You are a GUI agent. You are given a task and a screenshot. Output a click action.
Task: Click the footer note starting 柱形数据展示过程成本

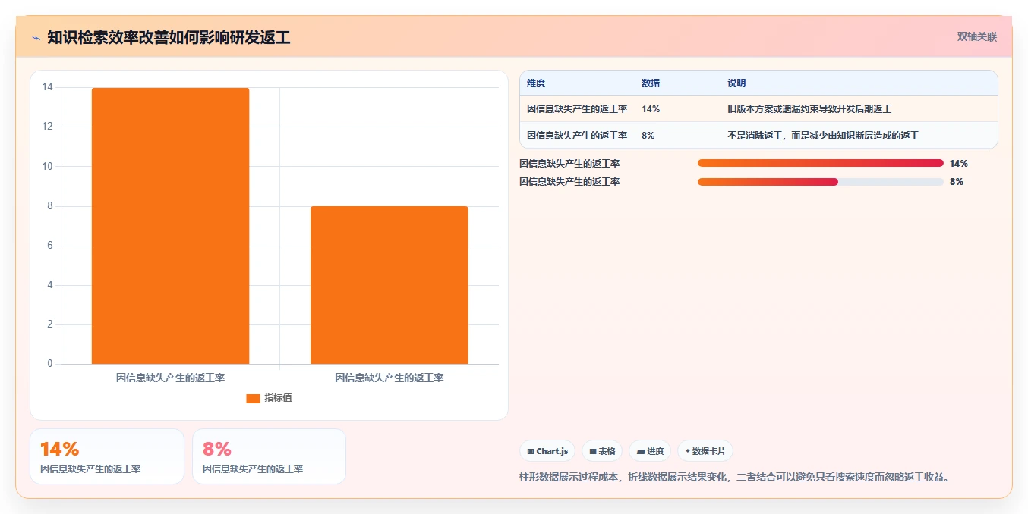(x=735, y=477)
